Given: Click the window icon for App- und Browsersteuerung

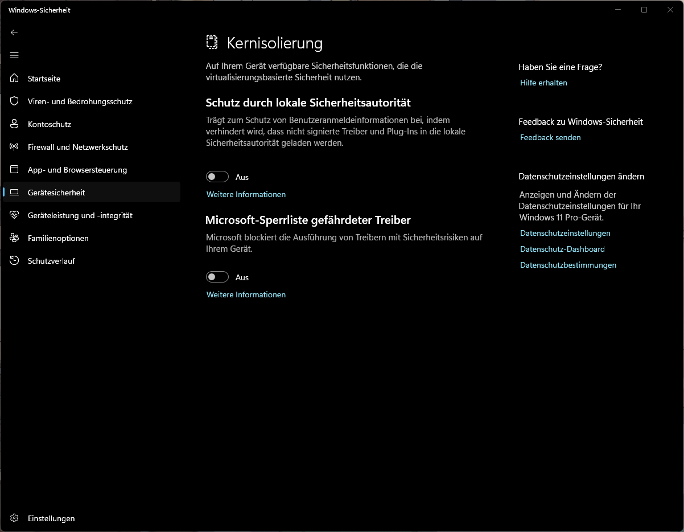Looking at the screenshot, I should (x=15, y=169).
